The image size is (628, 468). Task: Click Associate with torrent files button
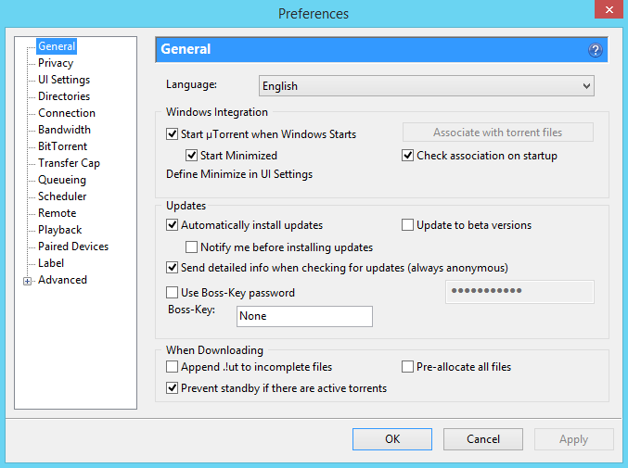(x=498, y=133)
